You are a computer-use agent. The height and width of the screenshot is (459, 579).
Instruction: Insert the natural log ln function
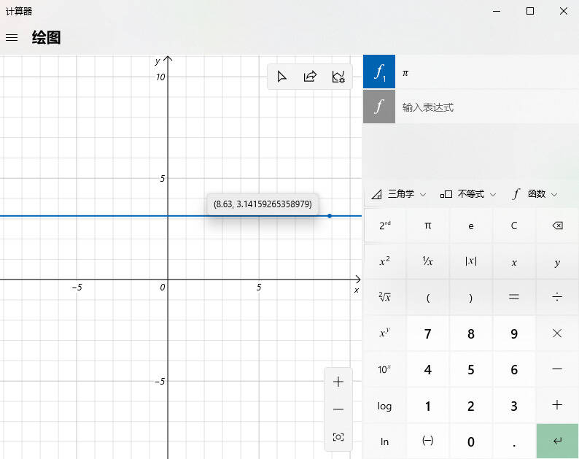point(385,441)
